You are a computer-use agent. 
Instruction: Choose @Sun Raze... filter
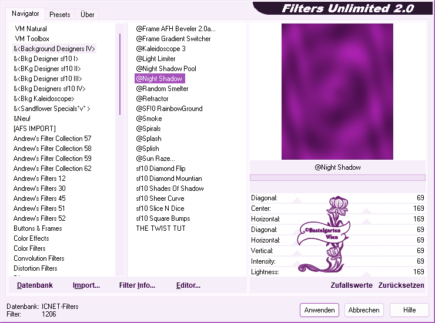pyautogui.click(x=155, y=159)
